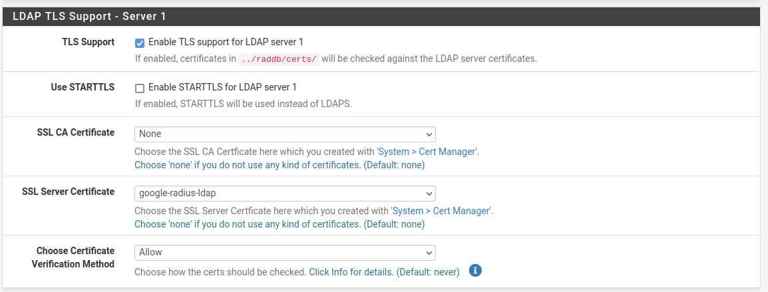
Task: Follow the Cert Manager link under SSL CA Certificate
Action: coord(427,152)
